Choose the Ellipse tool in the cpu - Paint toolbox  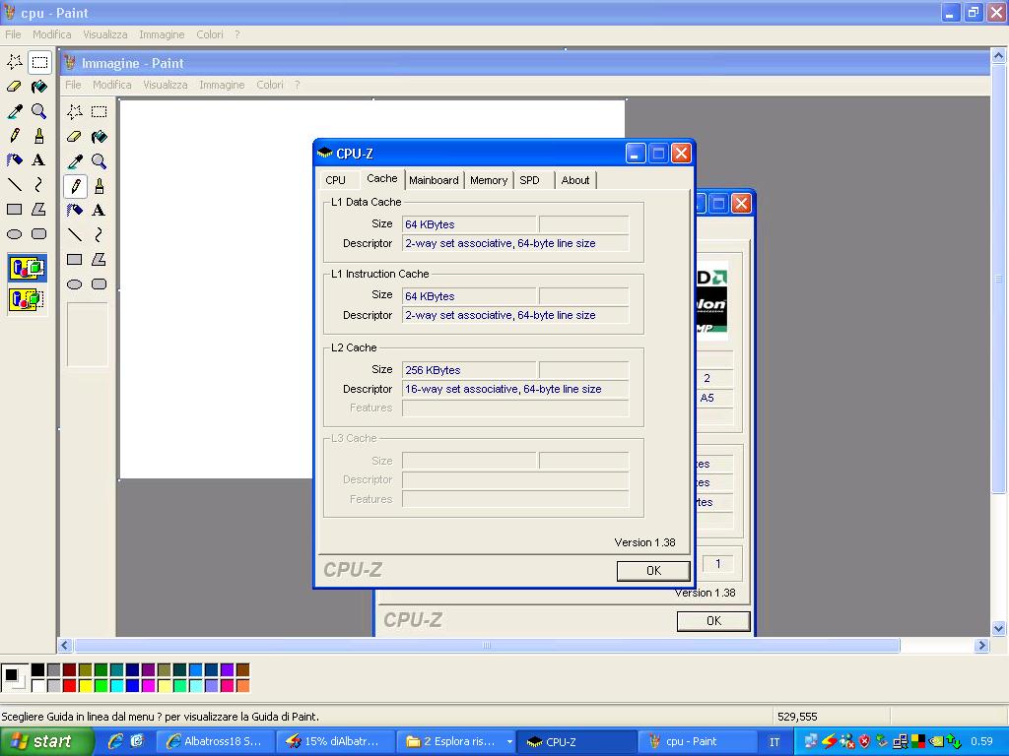coord(15,234)
